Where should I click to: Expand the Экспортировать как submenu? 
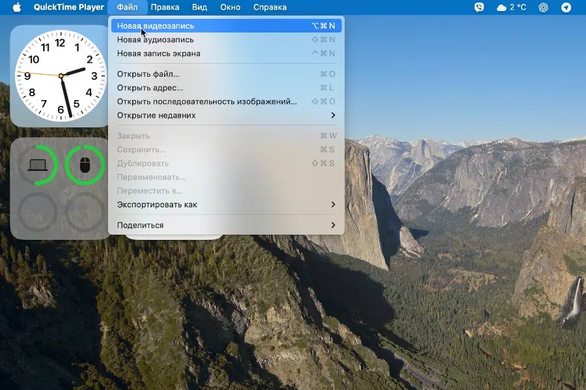point(226,205)
